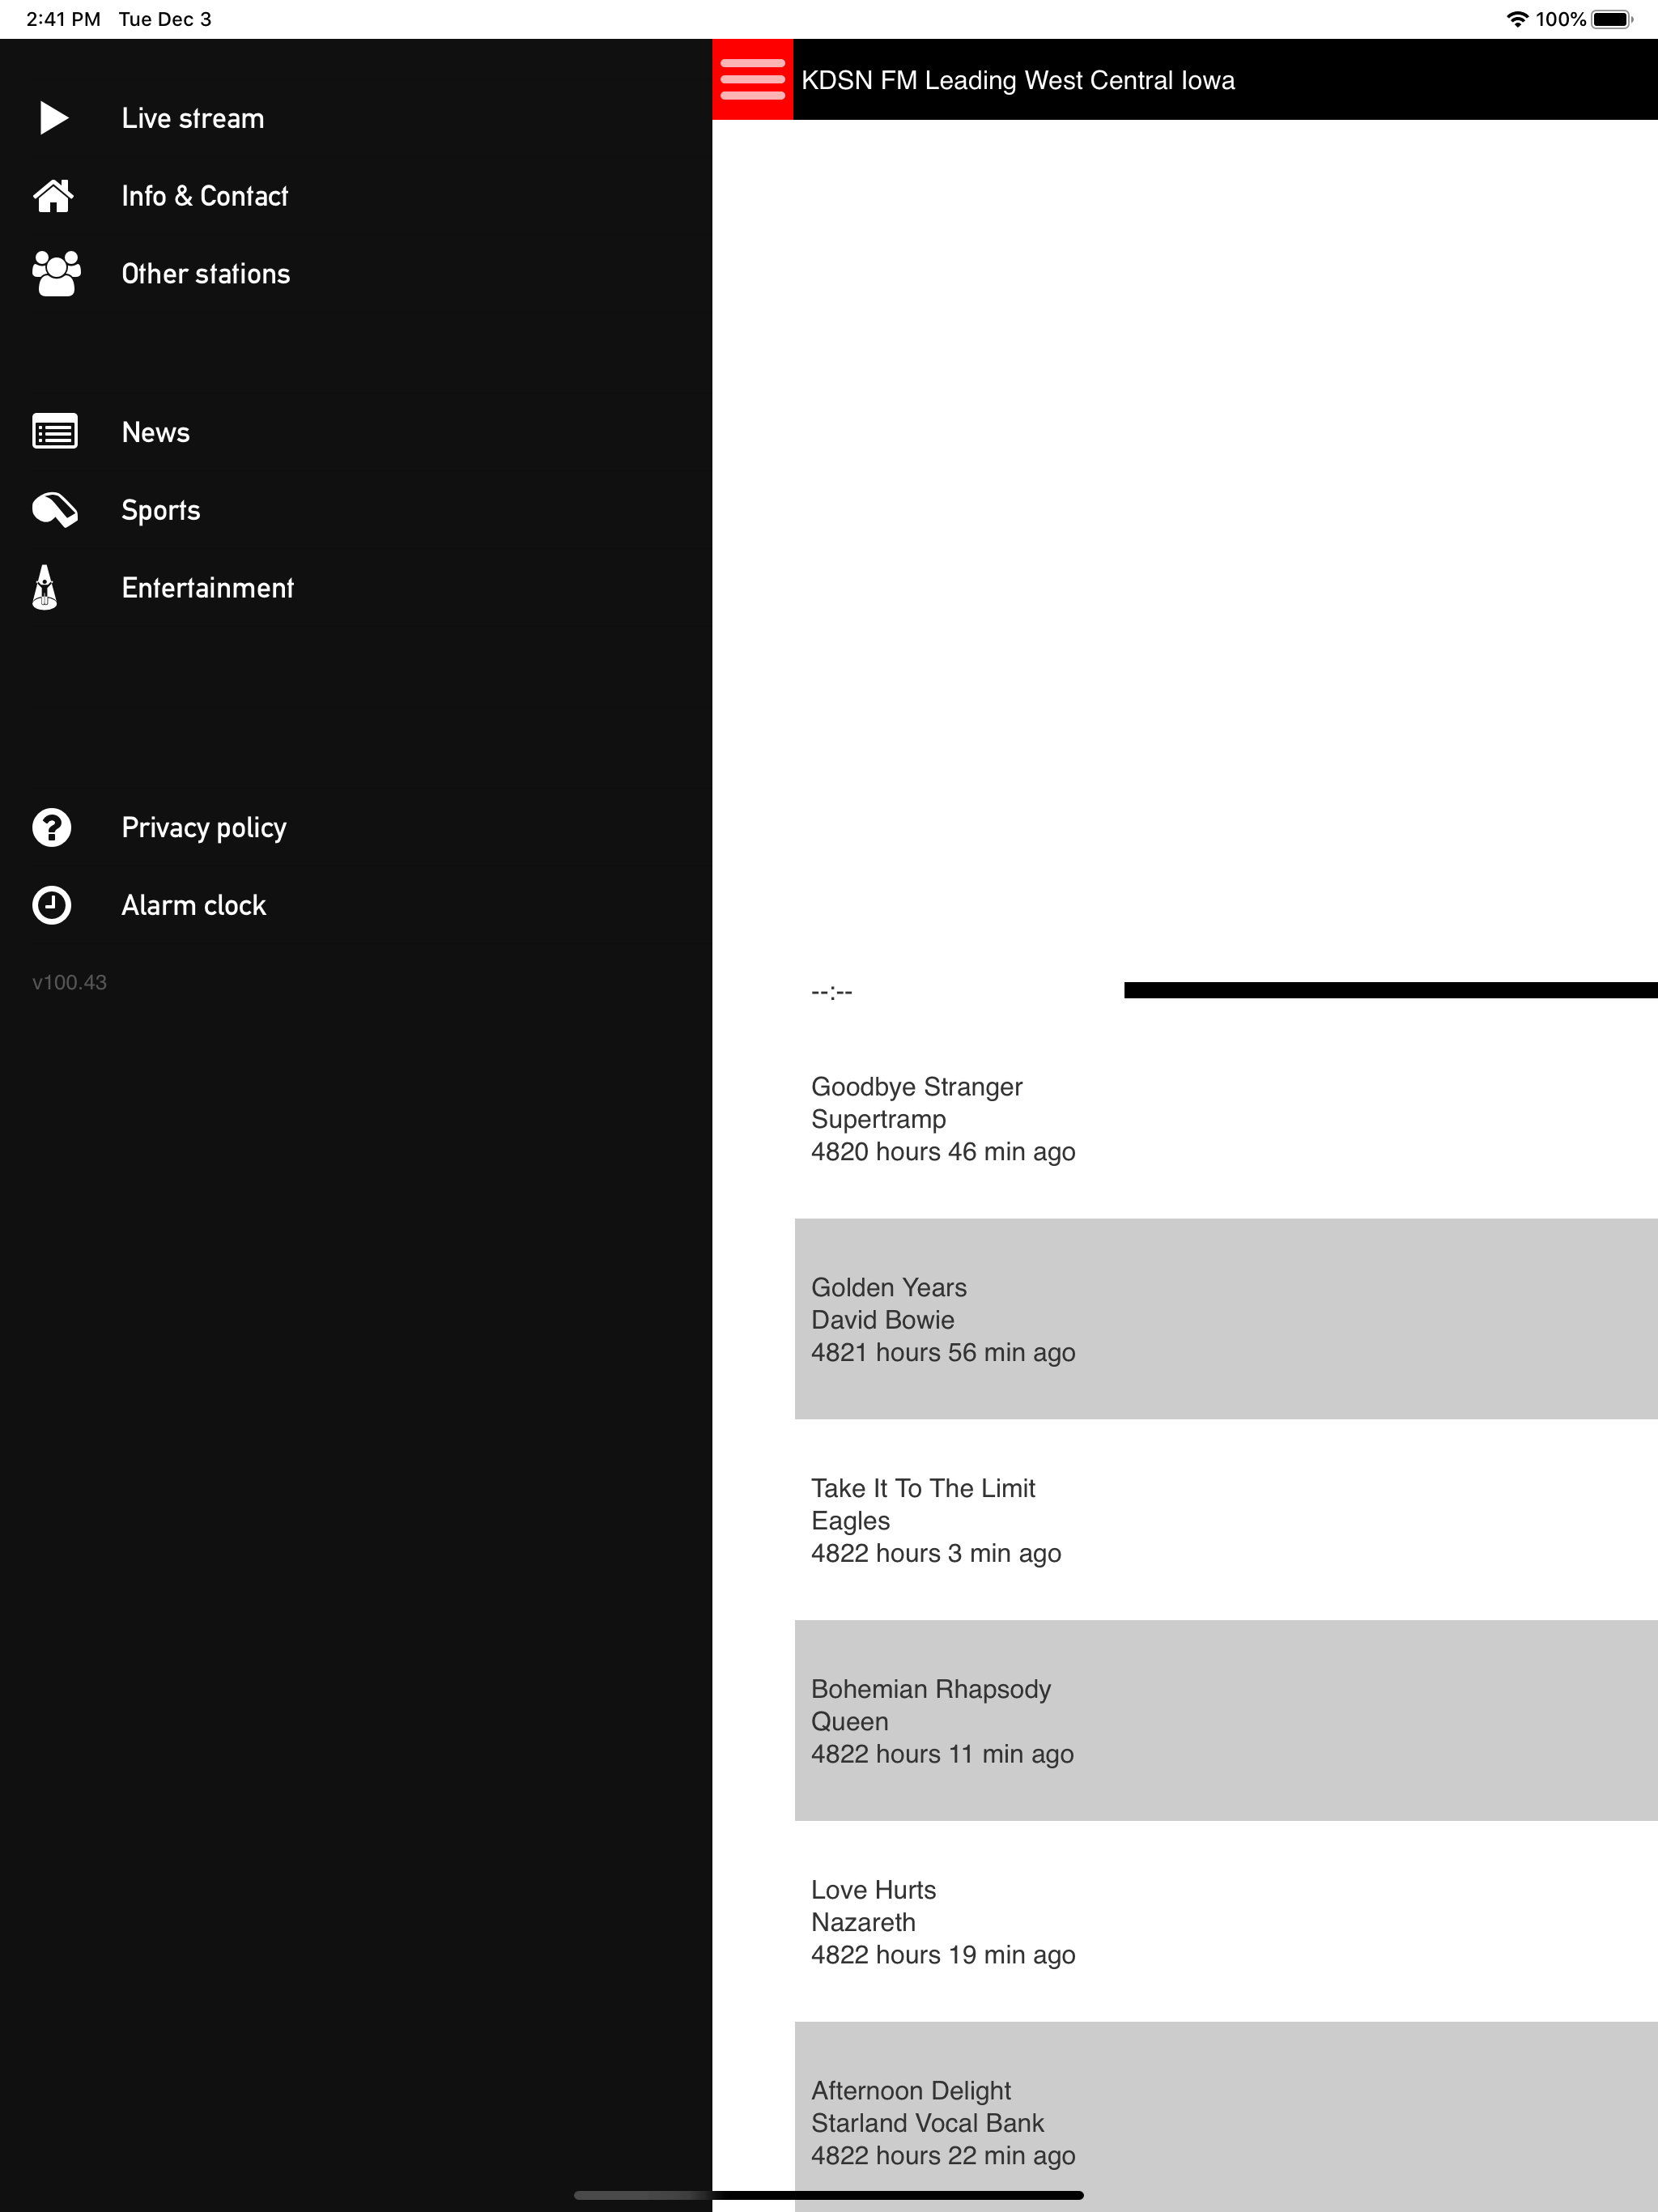This screenshot has height=2212, width=1658.
Task: Select the Golden Years by David Bowie entry
Action: tap(1226, 1319)
